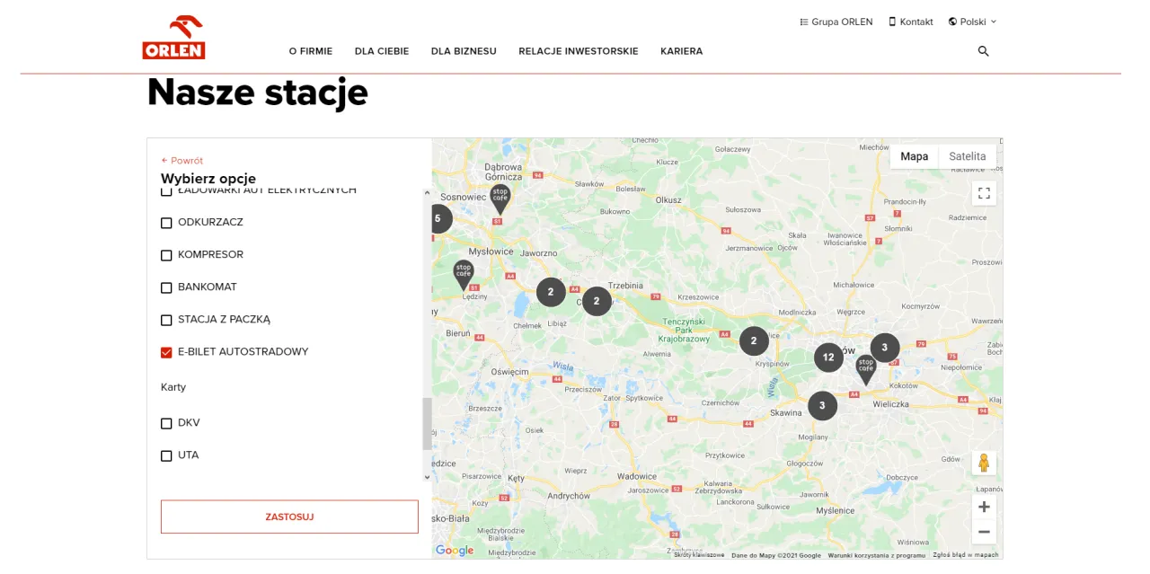Screen dimensions: 1150x574
Task: Open the Polski language dropdown
Action: tap(972, 22)
